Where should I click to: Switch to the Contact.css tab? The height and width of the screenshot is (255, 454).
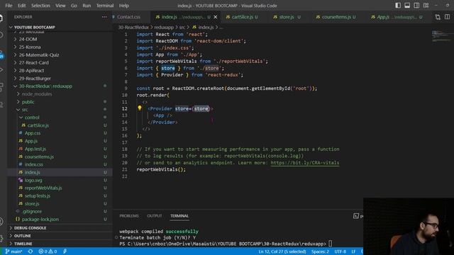128,17
